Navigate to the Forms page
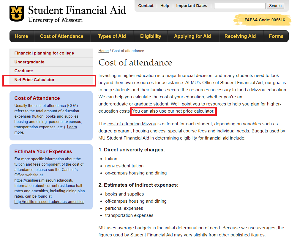This screenshot has height=245, width=297. [276, 36]
